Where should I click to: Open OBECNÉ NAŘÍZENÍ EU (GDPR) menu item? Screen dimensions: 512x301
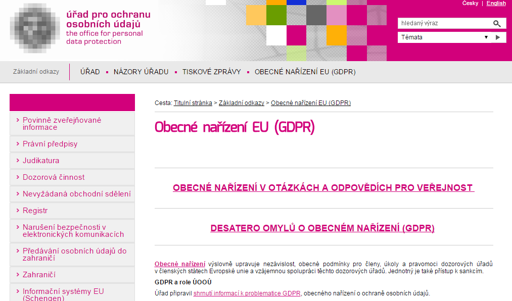(305, 72)
